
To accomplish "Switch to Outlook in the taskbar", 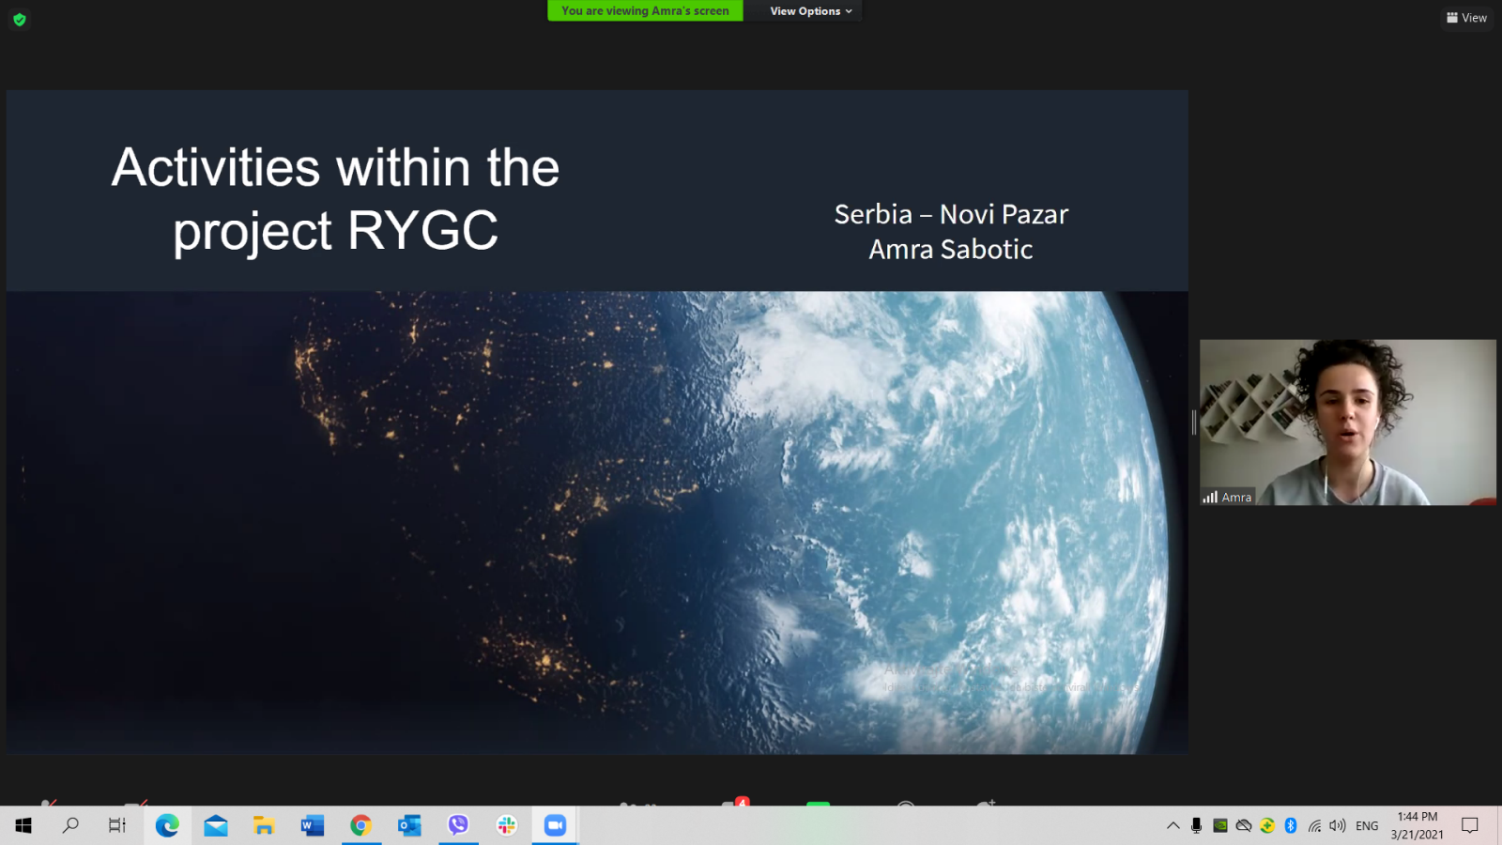I will 409,825.
